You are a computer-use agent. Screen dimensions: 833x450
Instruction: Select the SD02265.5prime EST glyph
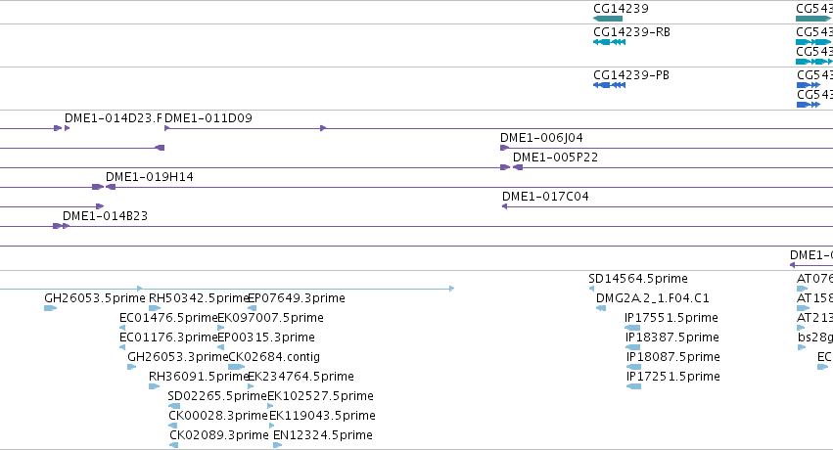[x=173, y=406]
